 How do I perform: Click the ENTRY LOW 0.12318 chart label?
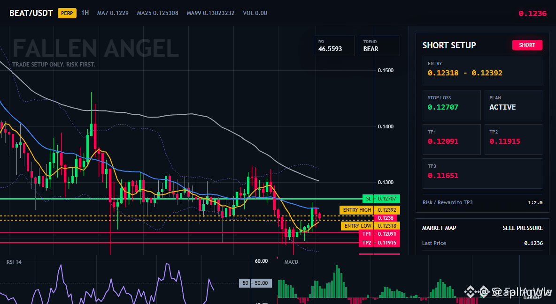coord(370,226)
